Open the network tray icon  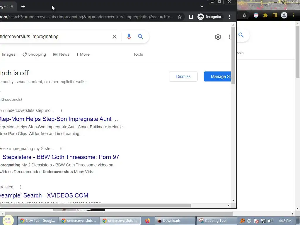click(x=263, y=221)
